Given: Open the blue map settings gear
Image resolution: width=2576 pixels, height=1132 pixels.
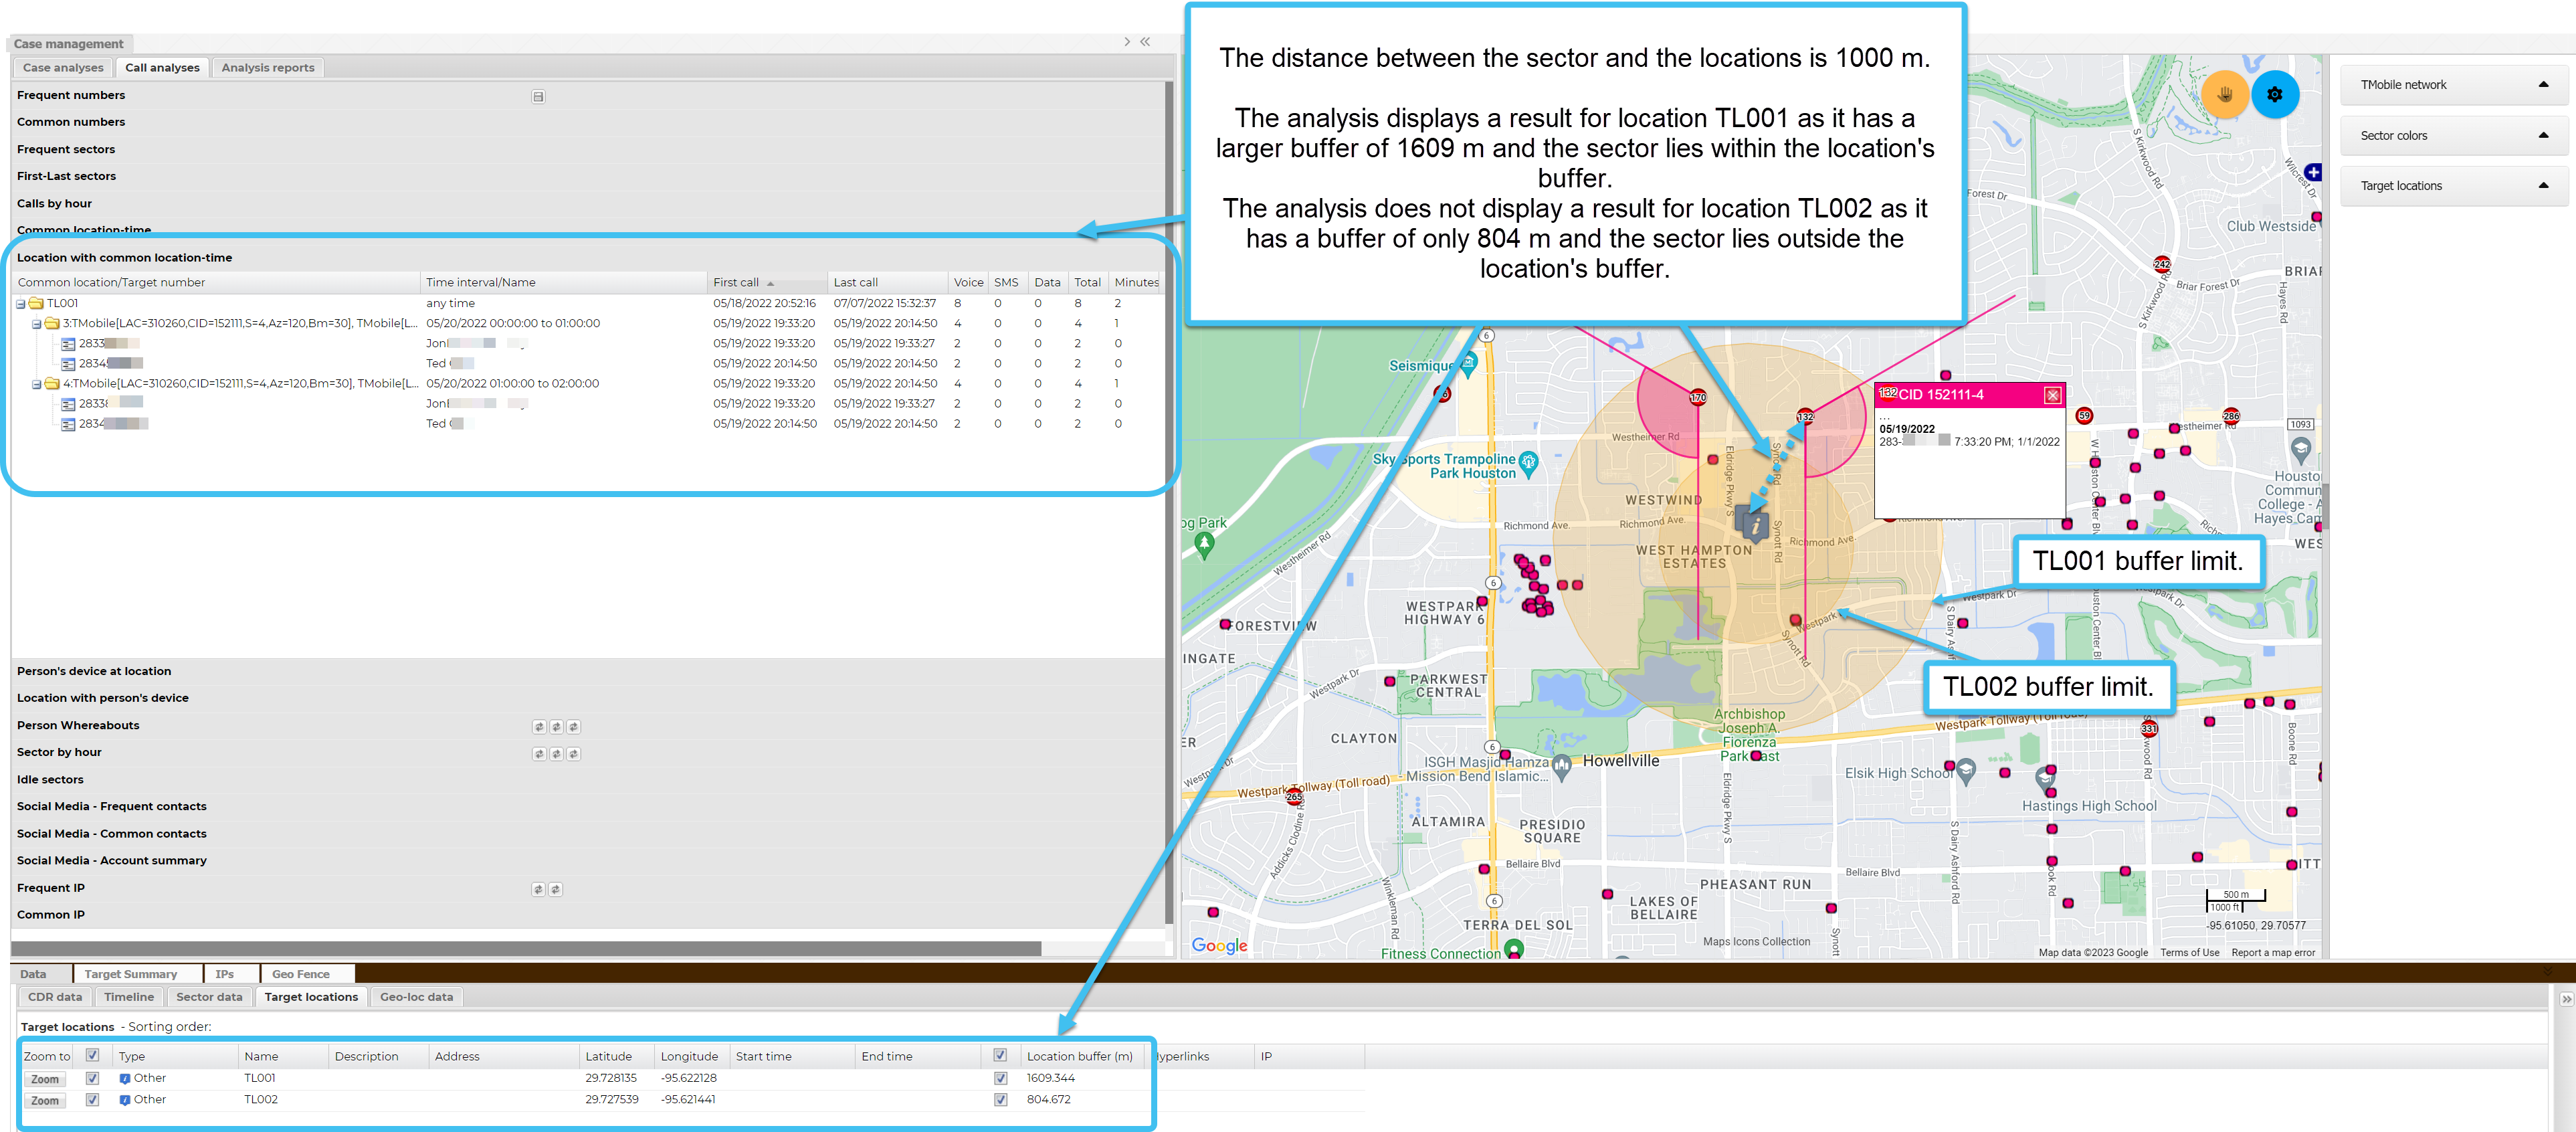Looking at the screenshot, I should point(2275,95).
